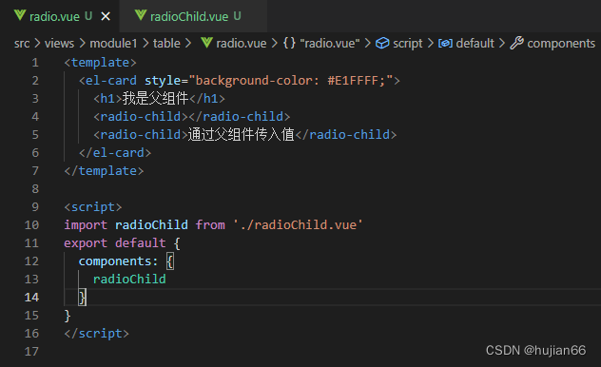Switch to the radio.vue editor tab
This screenshot has width=601, height=367.
tap(59, 16)
